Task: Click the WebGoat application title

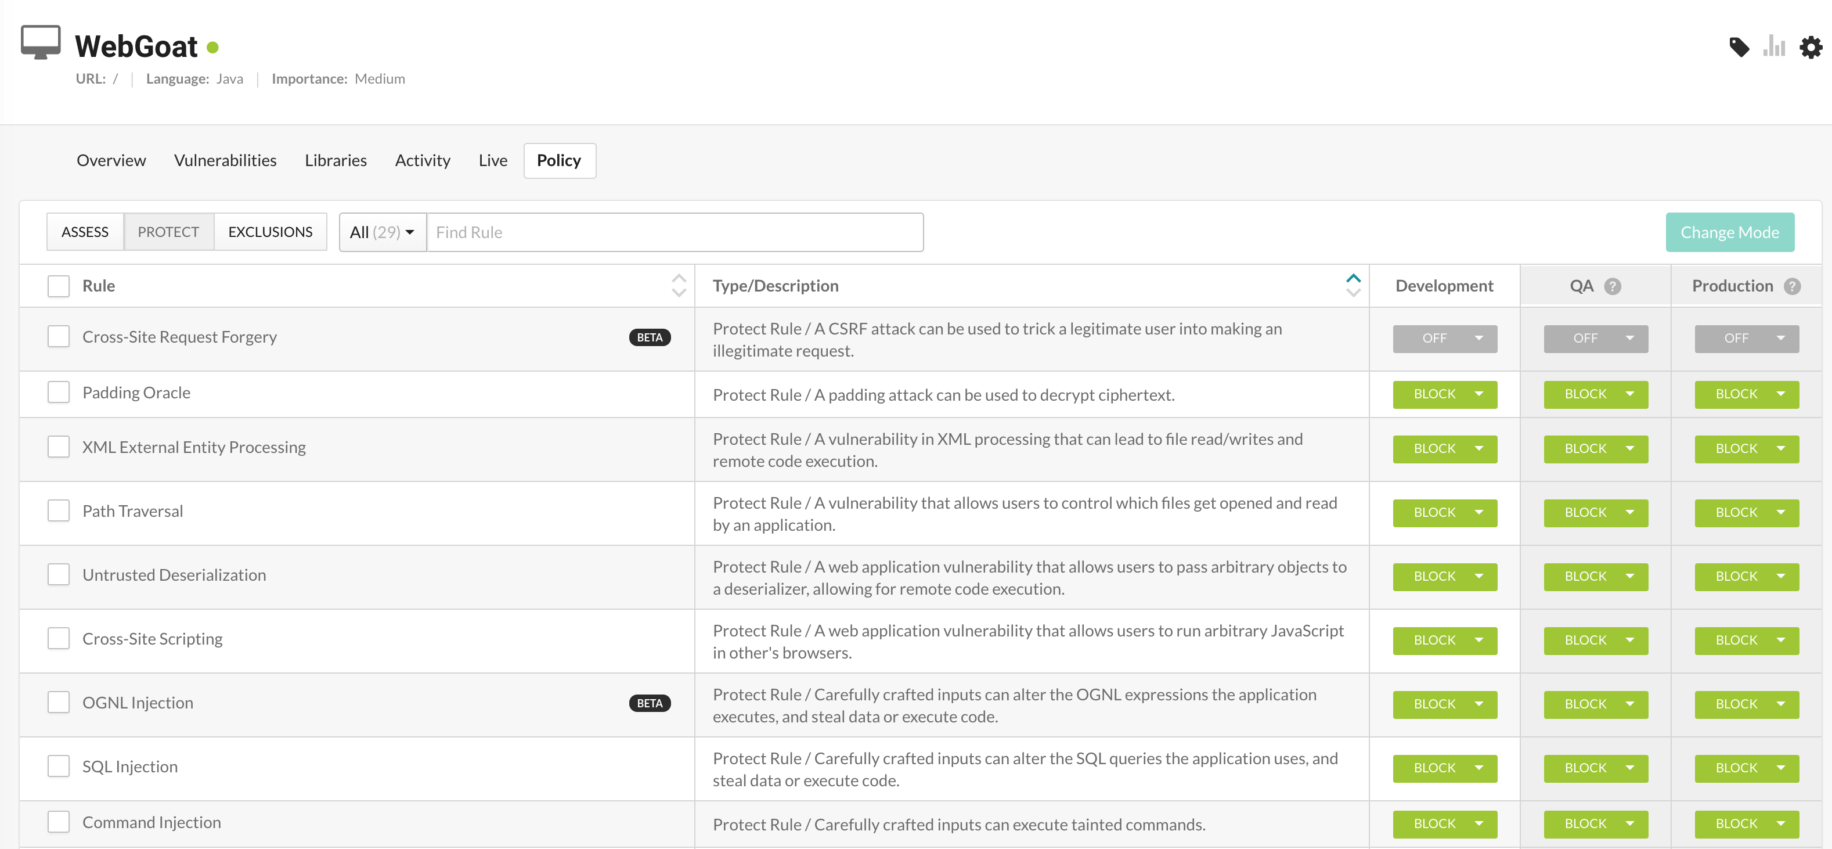Action: point(136,47)
